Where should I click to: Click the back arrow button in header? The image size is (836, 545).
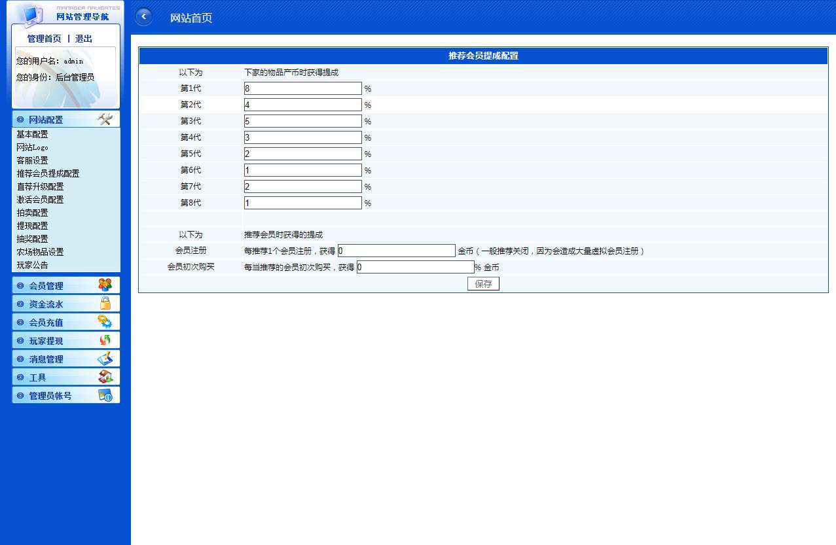click(x=143, y=17)
